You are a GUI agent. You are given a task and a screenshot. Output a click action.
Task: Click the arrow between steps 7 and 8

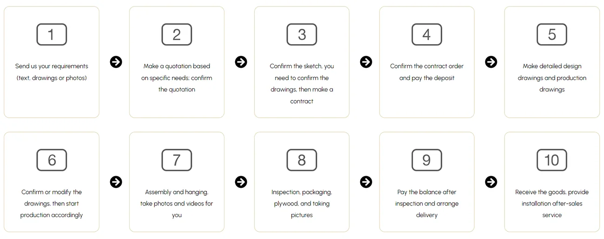(241, 182)
